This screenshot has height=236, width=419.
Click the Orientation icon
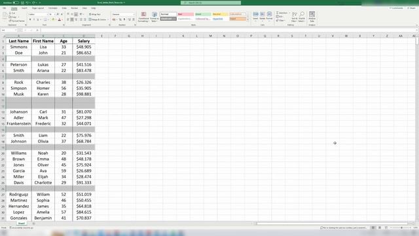[x=81, y=14]
